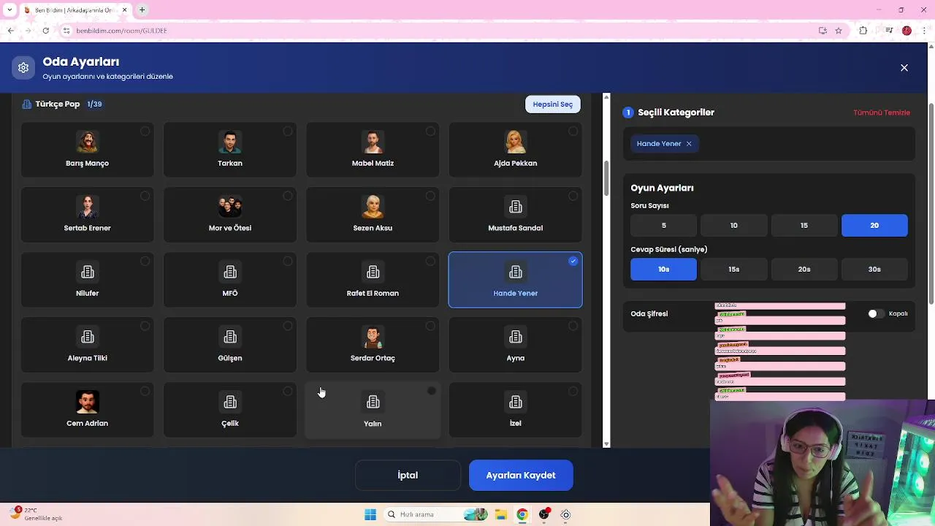
Task: Click browser address bar URL
Action: pyautogui.click(x=121, y=31)
